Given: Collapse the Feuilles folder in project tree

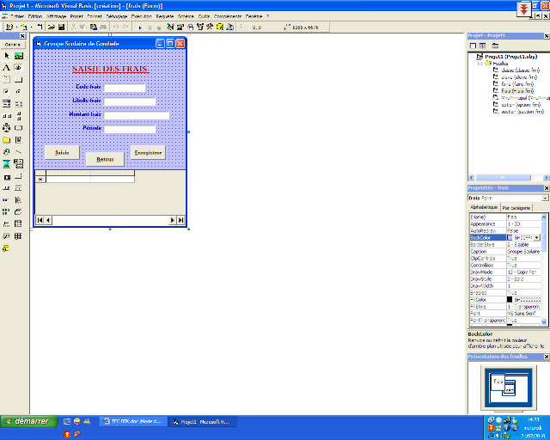Looking at the screenshot, I should point(480,63).
